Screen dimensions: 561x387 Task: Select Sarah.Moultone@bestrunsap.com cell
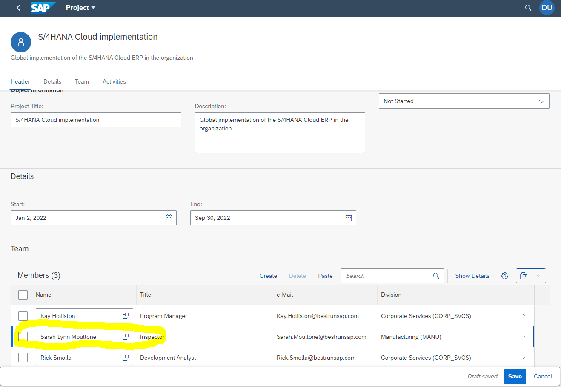321,337
